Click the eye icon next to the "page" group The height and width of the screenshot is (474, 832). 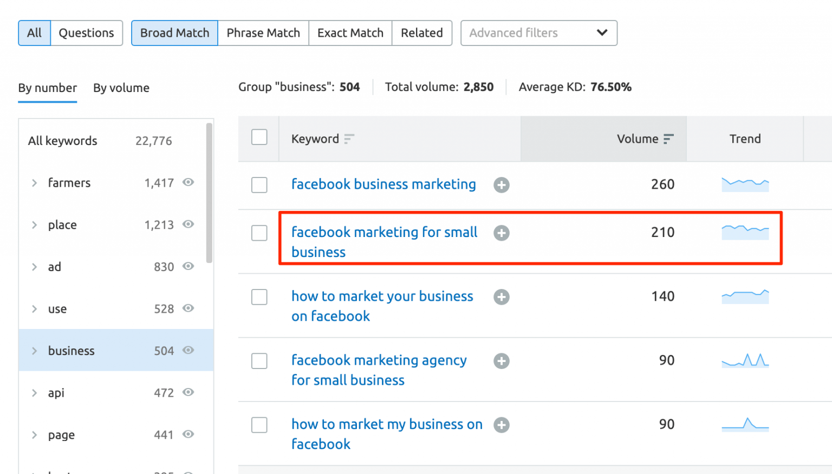pyautogui.click(x=188, y=434)
